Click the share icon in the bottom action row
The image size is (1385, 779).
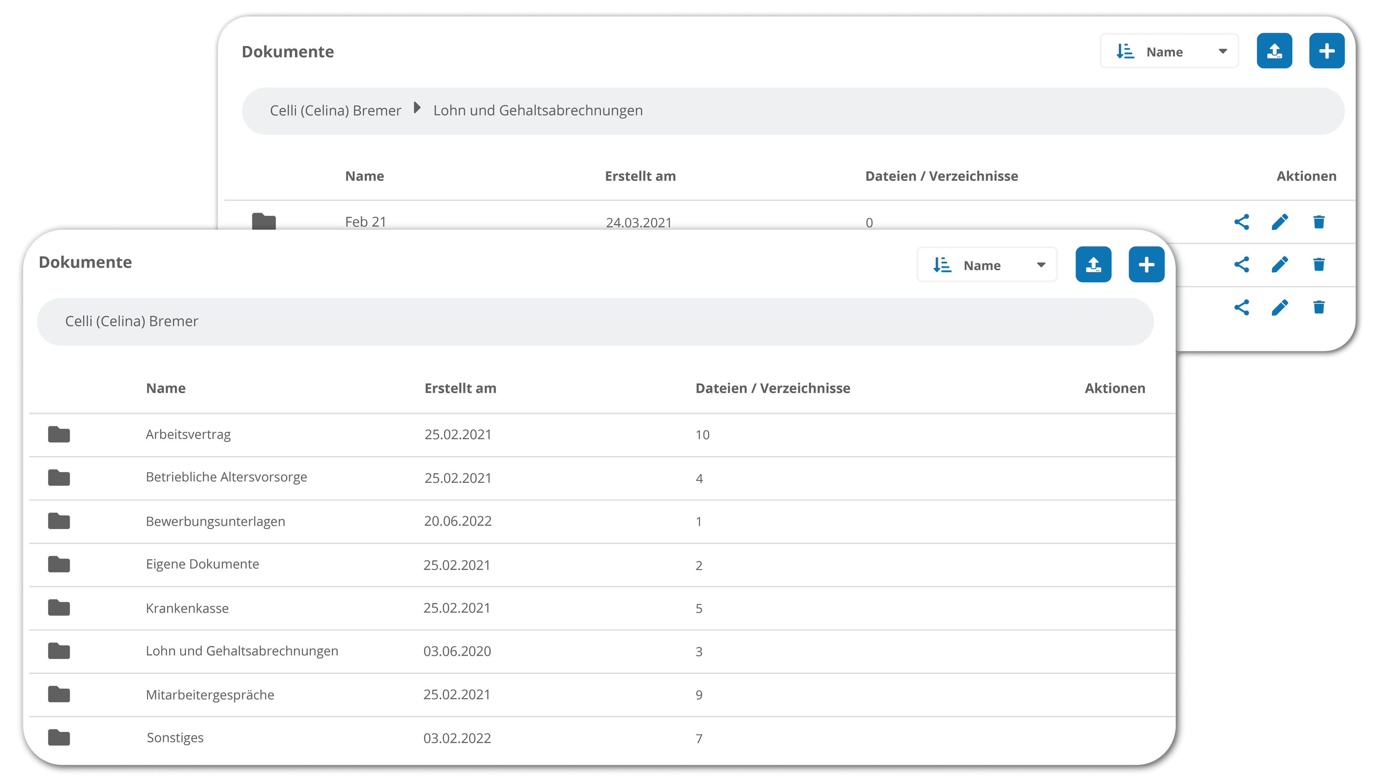(x=1241, y=308)
